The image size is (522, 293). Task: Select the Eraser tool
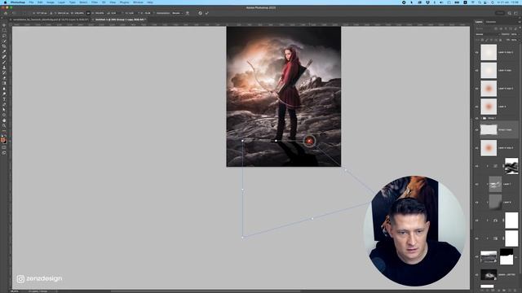pos(4,78)
